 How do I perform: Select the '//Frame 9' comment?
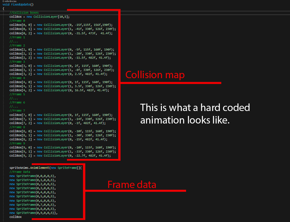coord(17,143)
